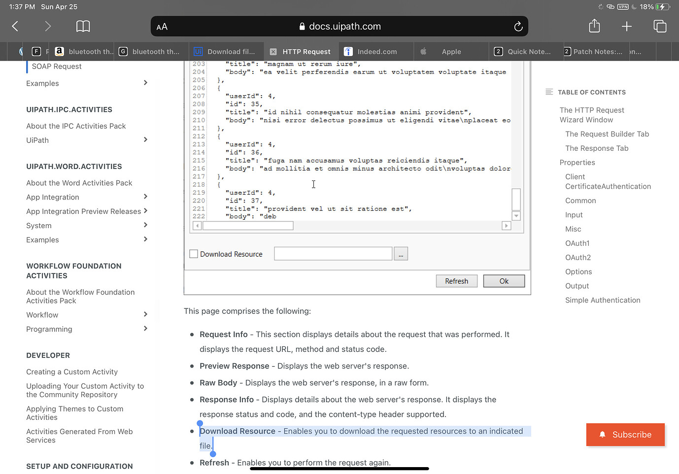Image resolution: width=679 pixels, height=474 pixels.
Task: Jump to OAuth1 section
Action: [577, 243]
